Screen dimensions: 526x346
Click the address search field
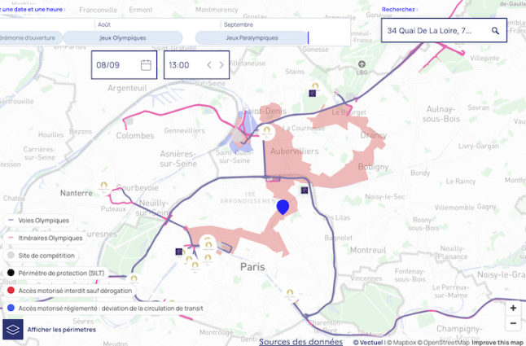436,31
